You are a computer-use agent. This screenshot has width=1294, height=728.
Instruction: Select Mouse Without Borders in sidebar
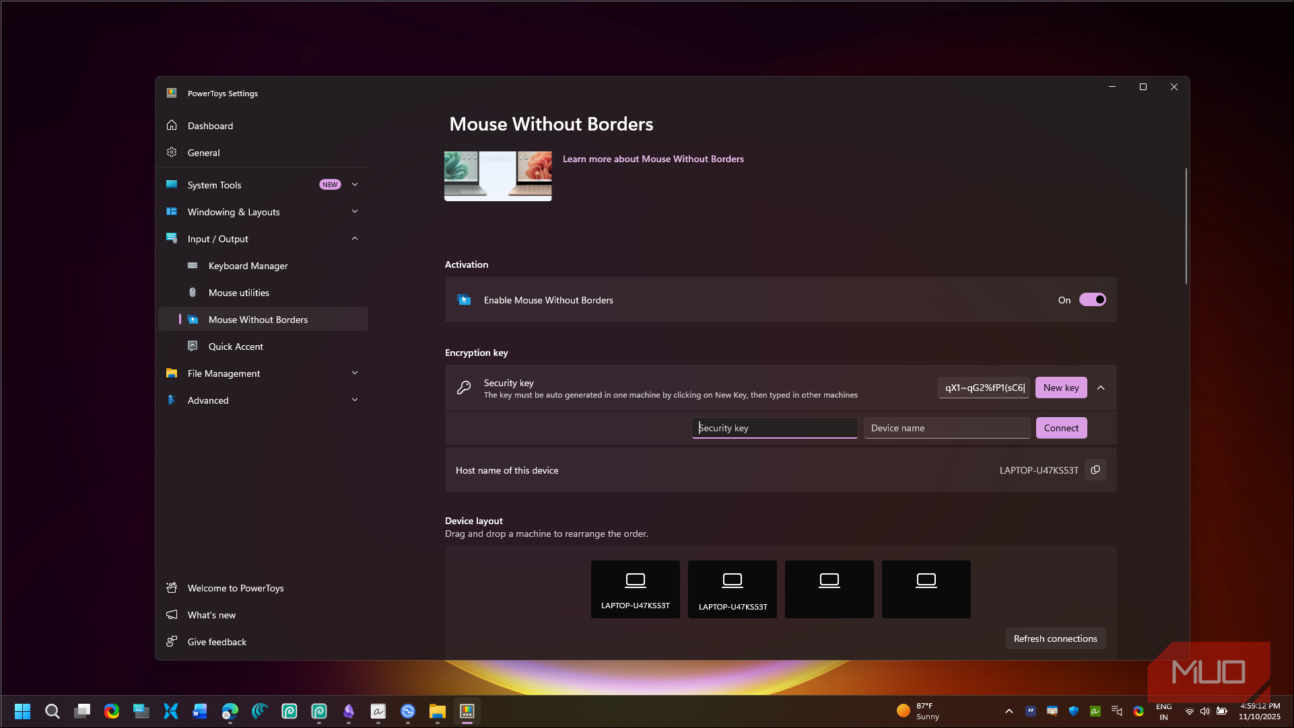258,320
